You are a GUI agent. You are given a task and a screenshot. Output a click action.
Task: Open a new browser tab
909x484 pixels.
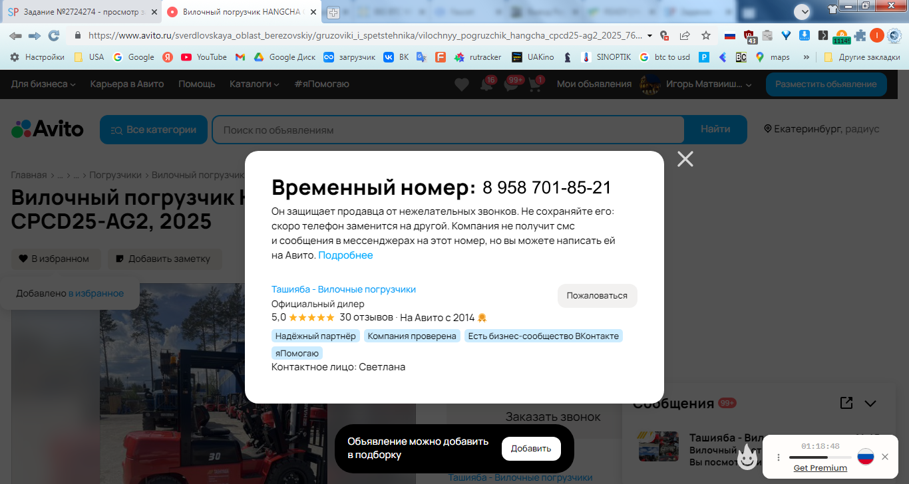[333, 13]
